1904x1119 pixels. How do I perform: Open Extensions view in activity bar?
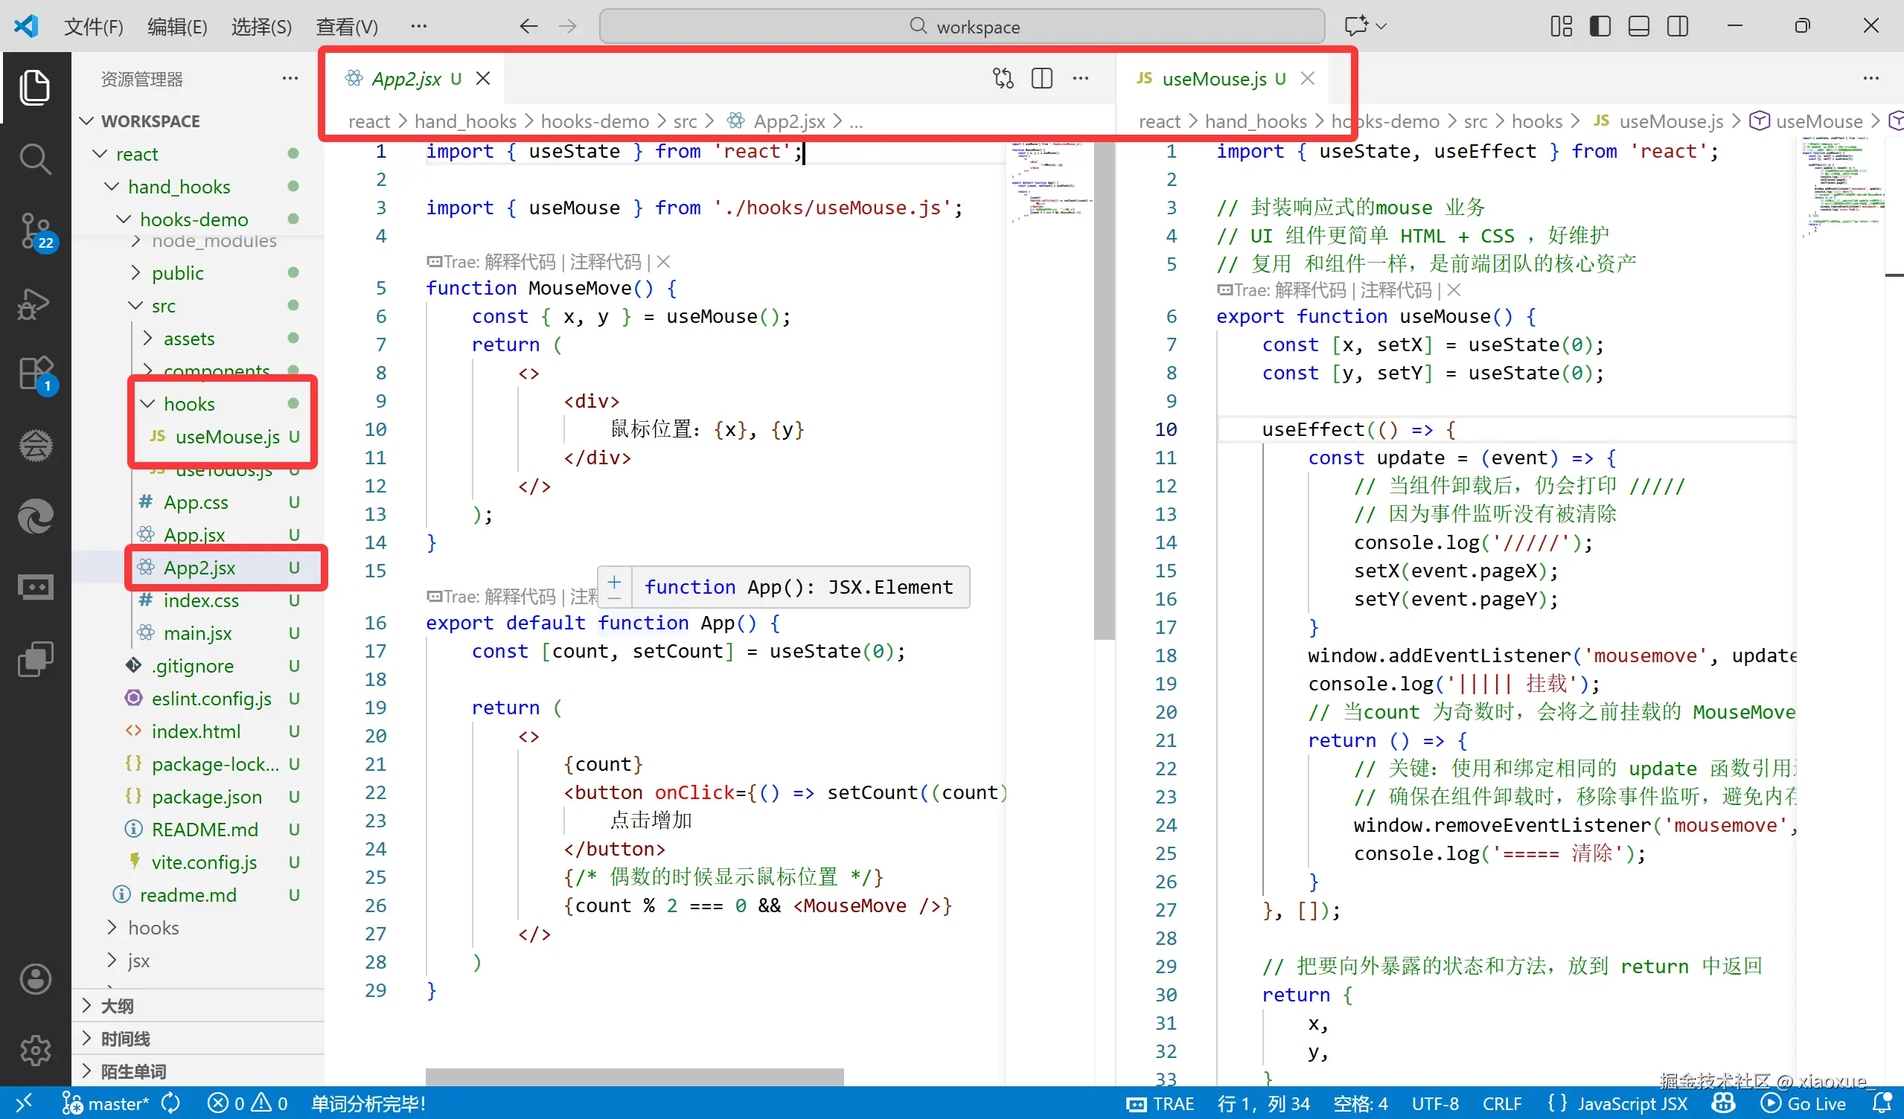[35, 373]
